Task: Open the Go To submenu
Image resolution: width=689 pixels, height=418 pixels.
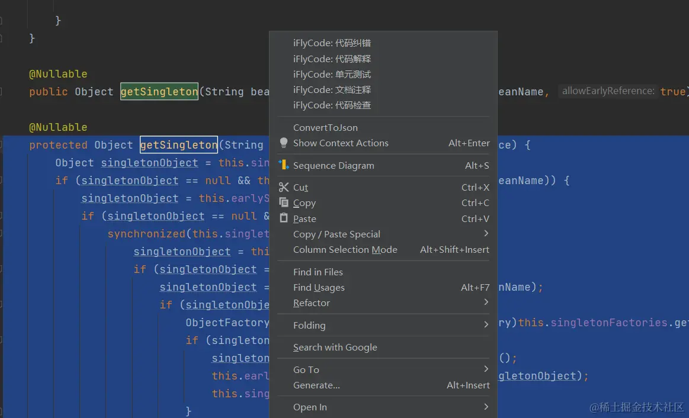Action: click(x=486, y=369)
